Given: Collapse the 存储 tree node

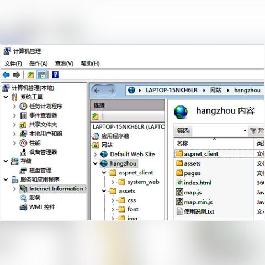Looking at the screenshot, I should [6, 161].
